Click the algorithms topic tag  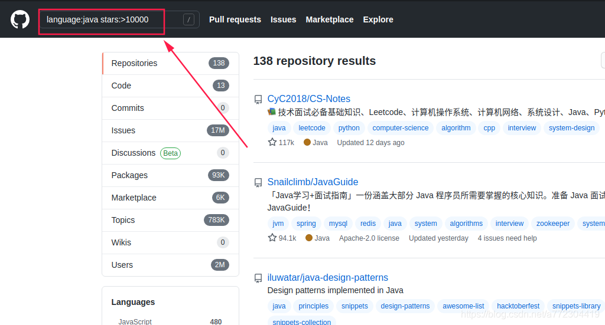coord(466,224)
